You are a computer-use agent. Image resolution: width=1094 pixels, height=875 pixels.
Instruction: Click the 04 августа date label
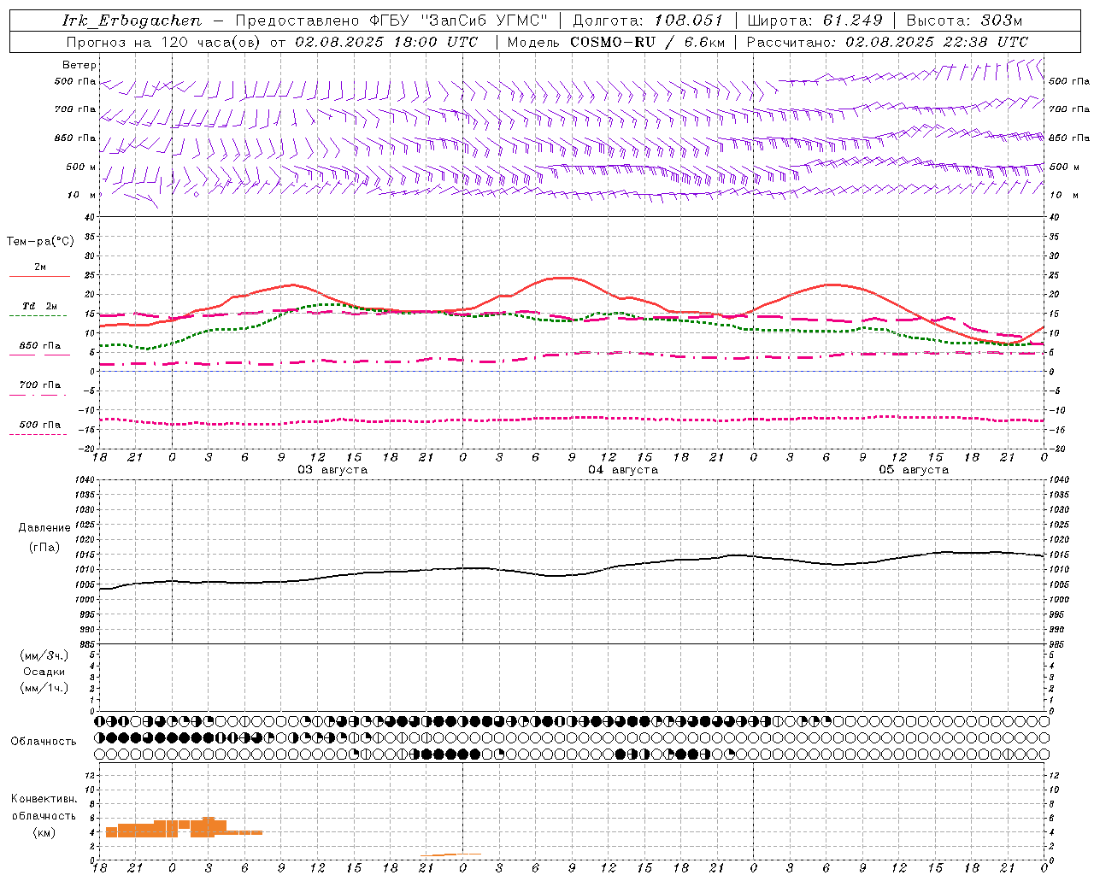click(x=623, y=470)
